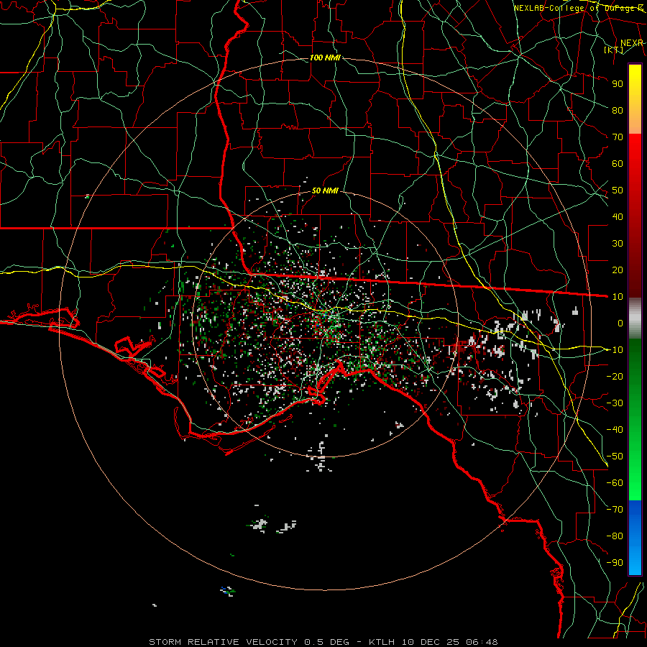647x647 pixels.
Task: Select the 80 value on velocity scale
Action: click(x=618, y=110)
